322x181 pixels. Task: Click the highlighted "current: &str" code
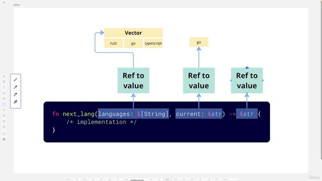199,114
